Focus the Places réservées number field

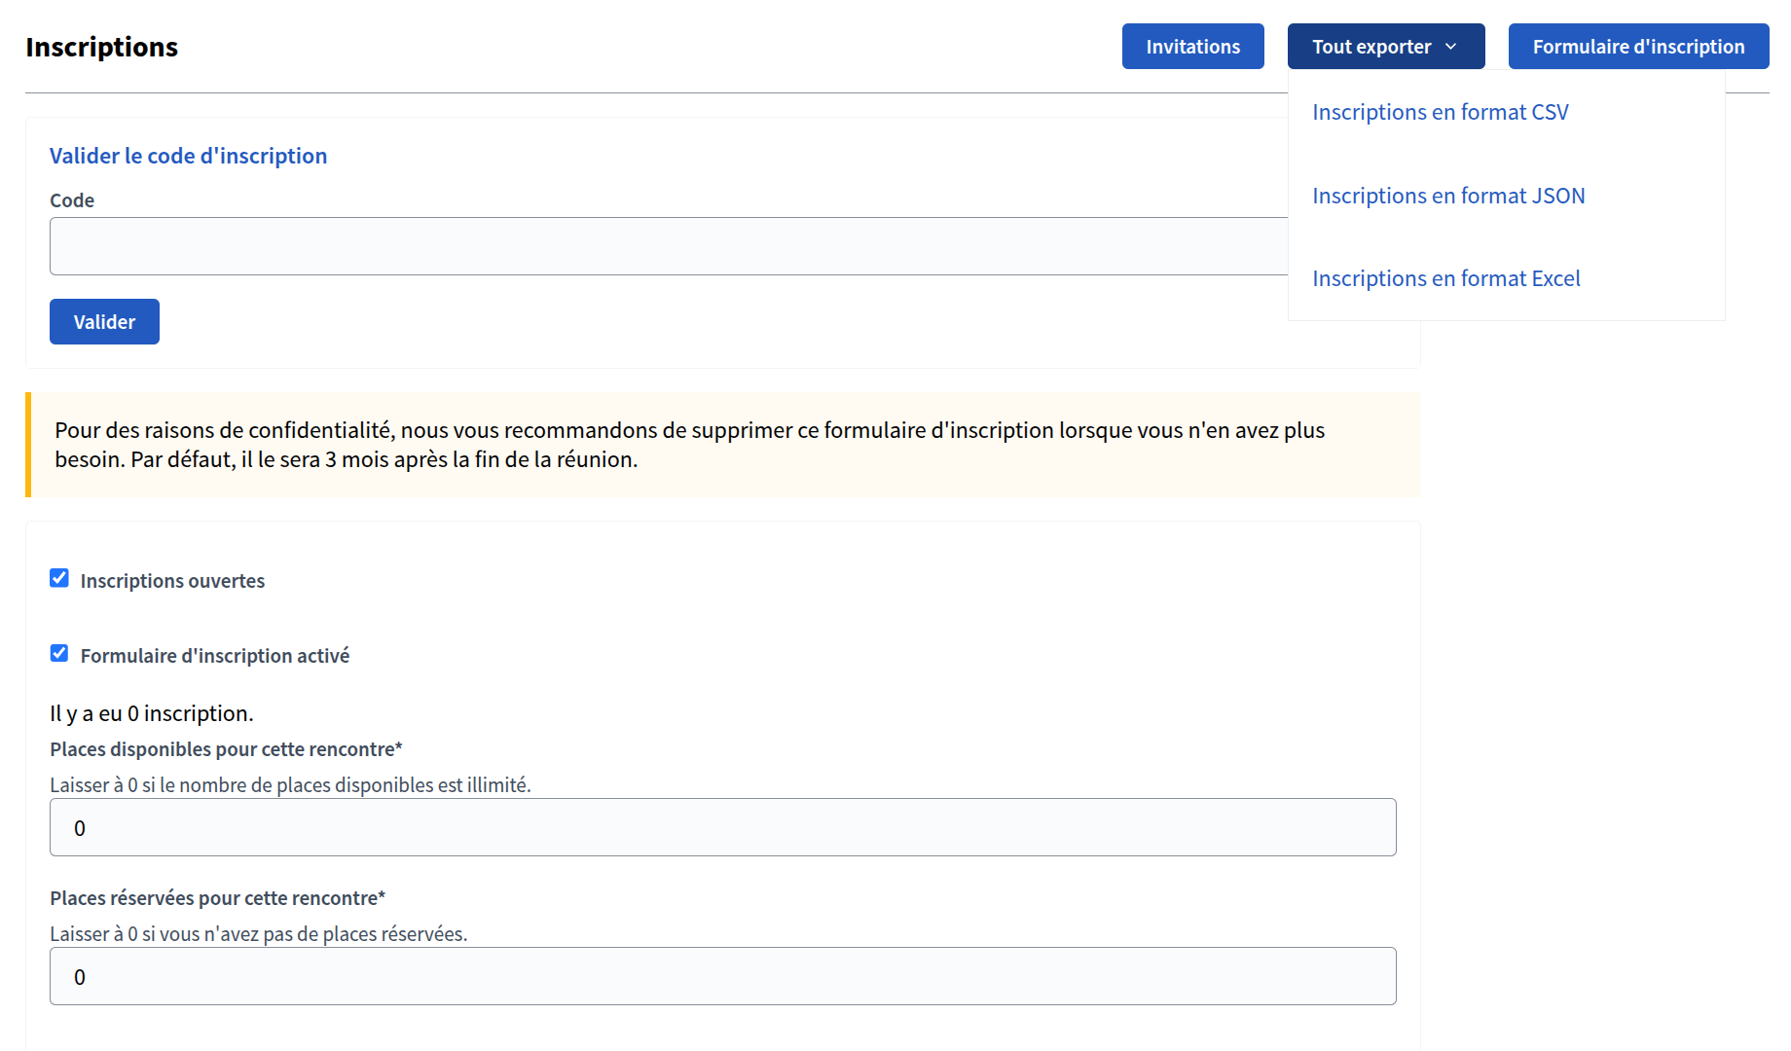point(723,976)
